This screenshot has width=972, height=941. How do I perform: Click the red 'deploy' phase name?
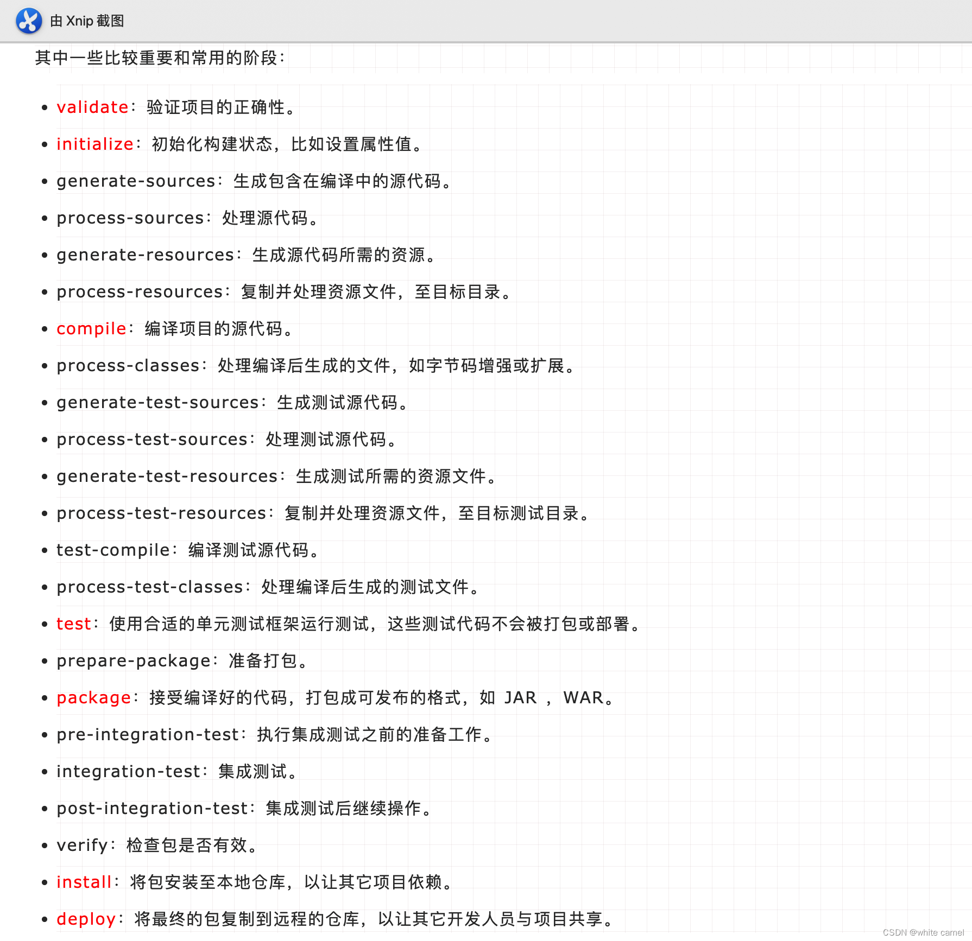[x=86, y=919]
